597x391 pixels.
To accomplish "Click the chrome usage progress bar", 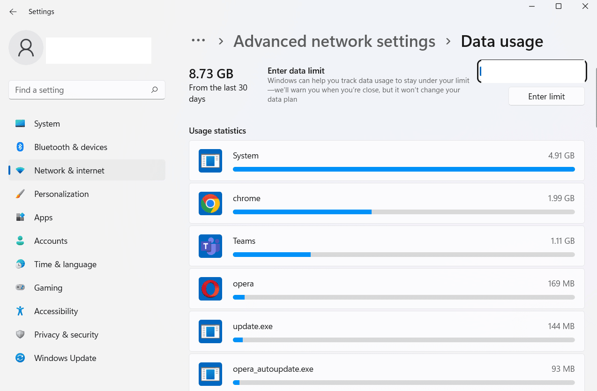I will click(404, 212).
